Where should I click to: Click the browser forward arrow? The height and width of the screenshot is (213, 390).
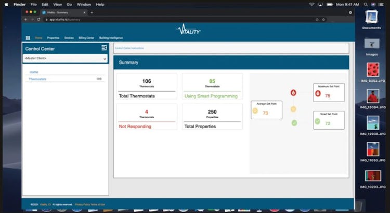[x=32, y=19]
